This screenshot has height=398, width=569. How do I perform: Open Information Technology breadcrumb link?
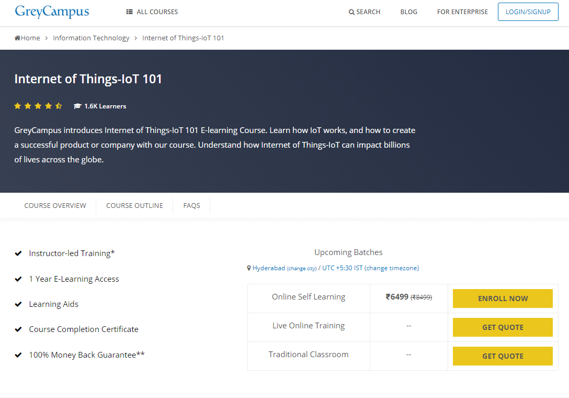coord(91,38)
